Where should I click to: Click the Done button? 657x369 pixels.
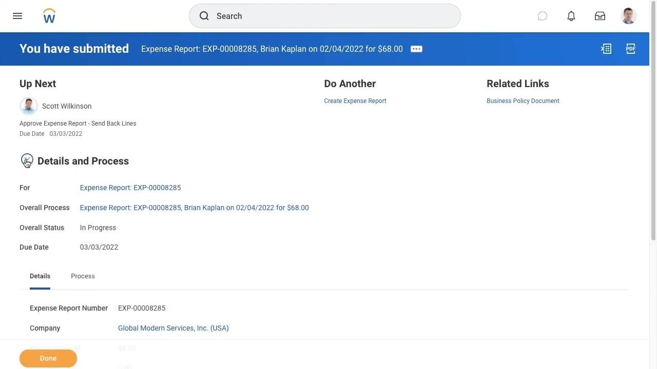[48, 358]
